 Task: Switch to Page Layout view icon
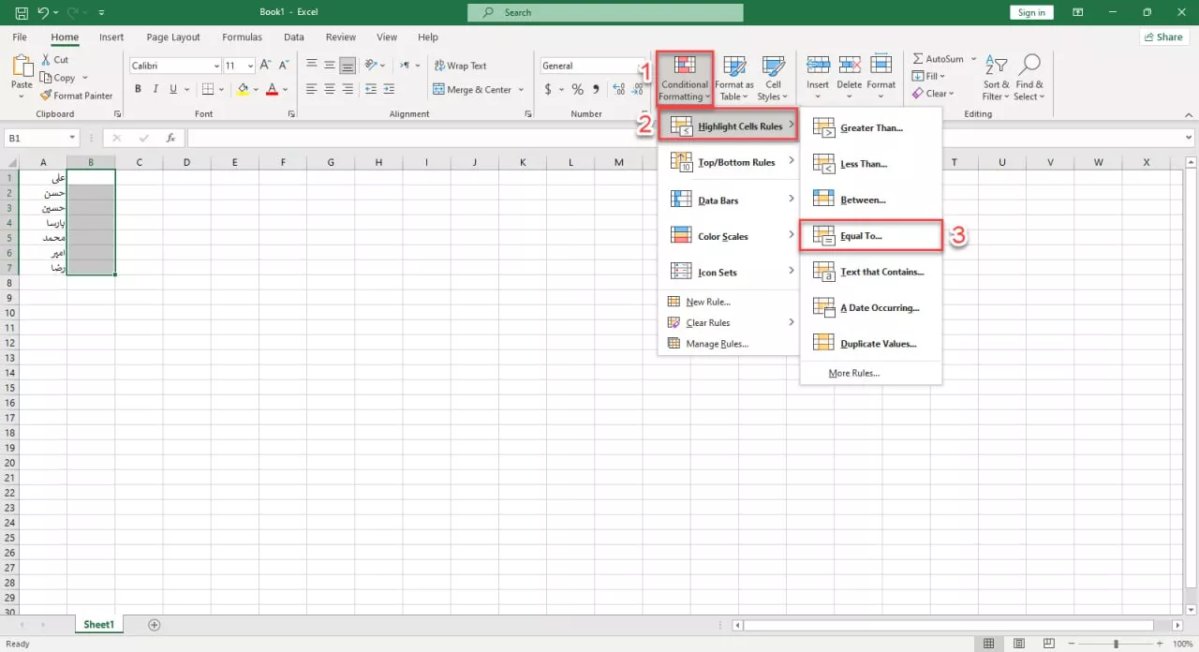coord(1018,645)
